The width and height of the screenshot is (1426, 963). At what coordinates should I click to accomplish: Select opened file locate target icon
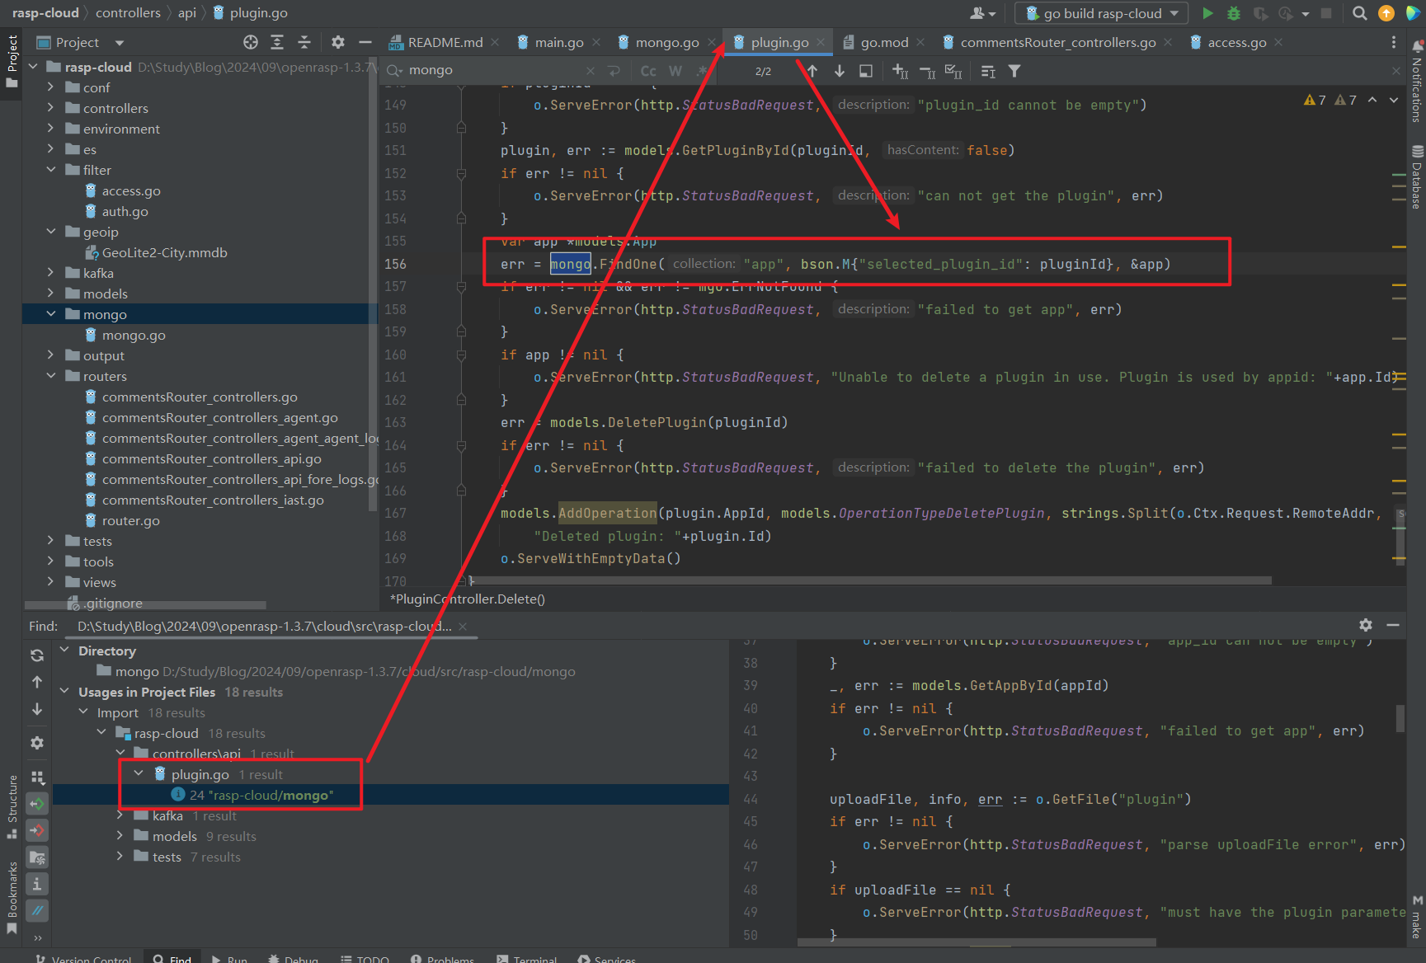pyautogui.click(x=251, y=42)
